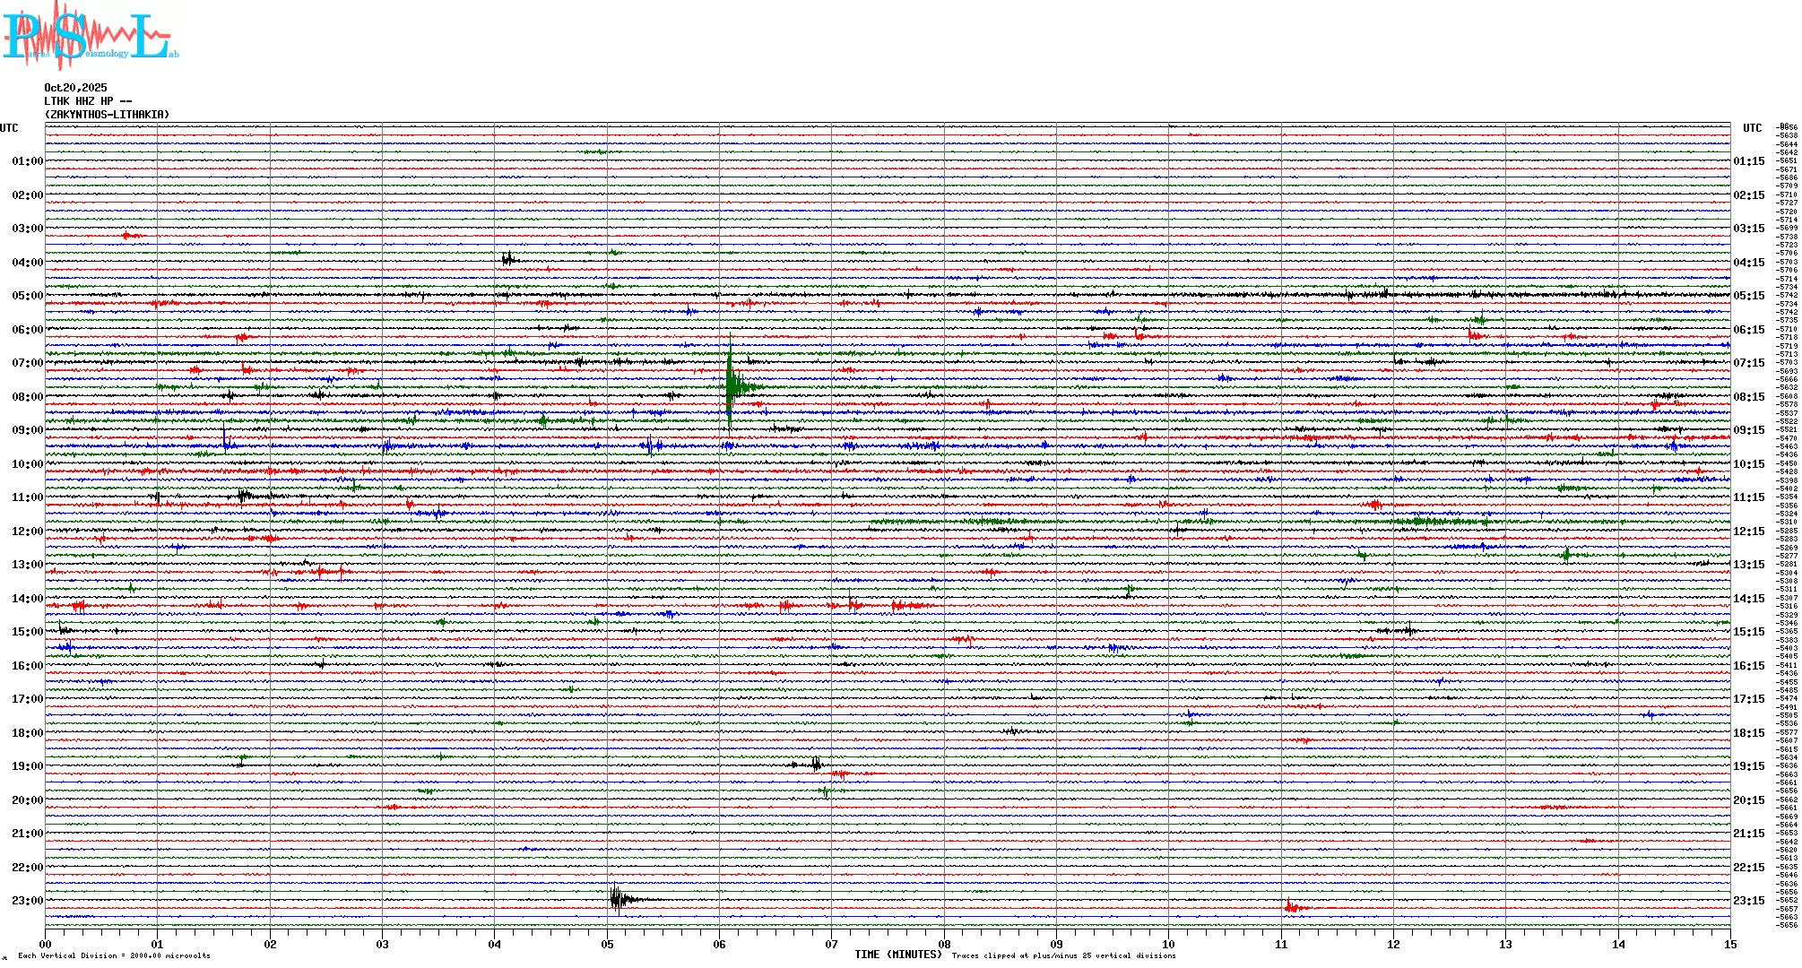This screenshot has width=1802, height=968.
Task: Click the PSL Seismology Lab logo
Action: (90, 36)
